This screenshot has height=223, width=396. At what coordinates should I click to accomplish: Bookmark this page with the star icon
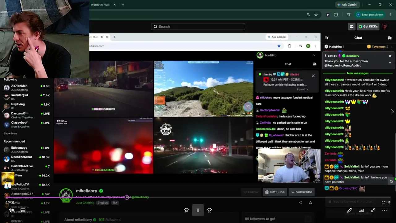(x=316, y=15)
